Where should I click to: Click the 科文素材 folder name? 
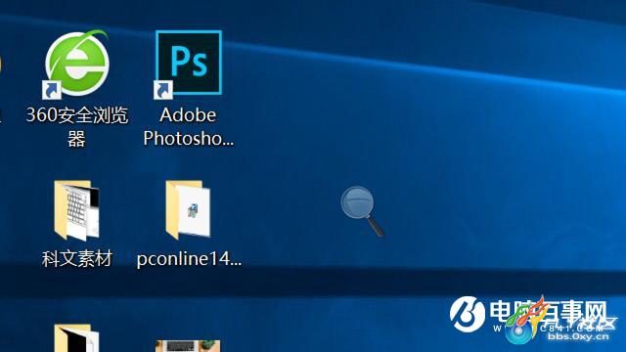click(77, 258)
